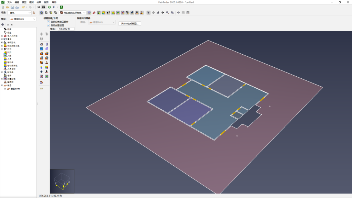Toggle the 自动分类出口部件 checkbox
The width and height of the screenshot is (352, 198).
pyautogui.click(x=48, y=22)
